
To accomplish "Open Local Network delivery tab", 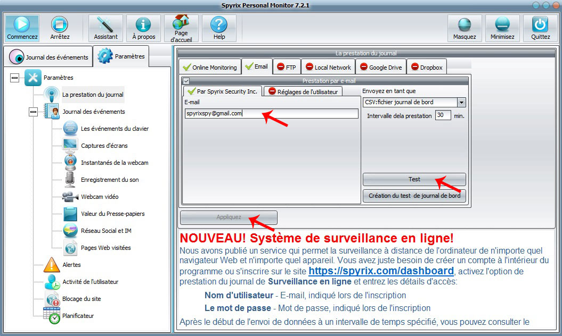I will point(328,67).
